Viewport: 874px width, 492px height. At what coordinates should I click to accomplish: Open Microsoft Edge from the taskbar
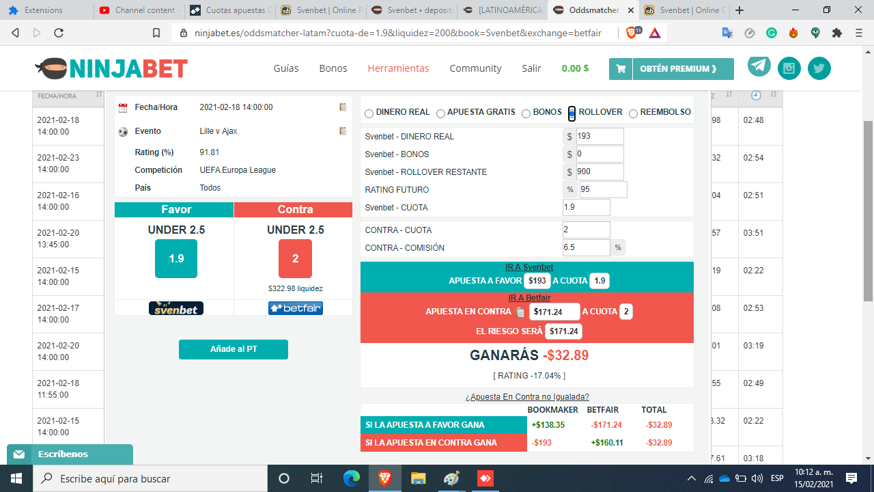pyautogui.click(x=351, y=478)
